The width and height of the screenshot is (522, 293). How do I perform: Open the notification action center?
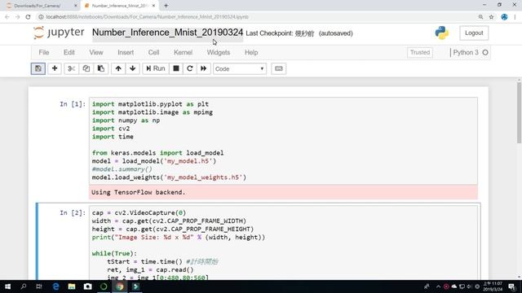point(512,286)
